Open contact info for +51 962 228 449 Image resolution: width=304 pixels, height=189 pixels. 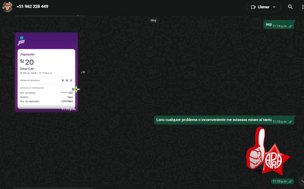point(32,7)
